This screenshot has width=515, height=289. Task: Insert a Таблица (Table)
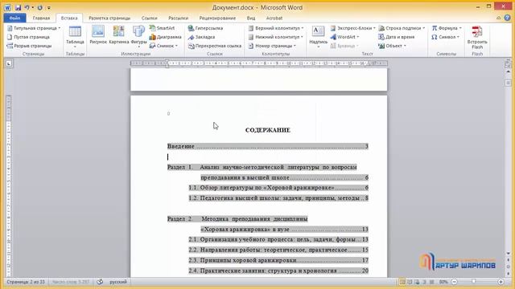point(75,36)
